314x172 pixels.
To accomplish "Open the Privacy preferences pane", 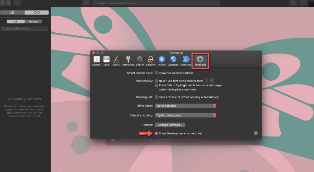I will pos(162,61).
